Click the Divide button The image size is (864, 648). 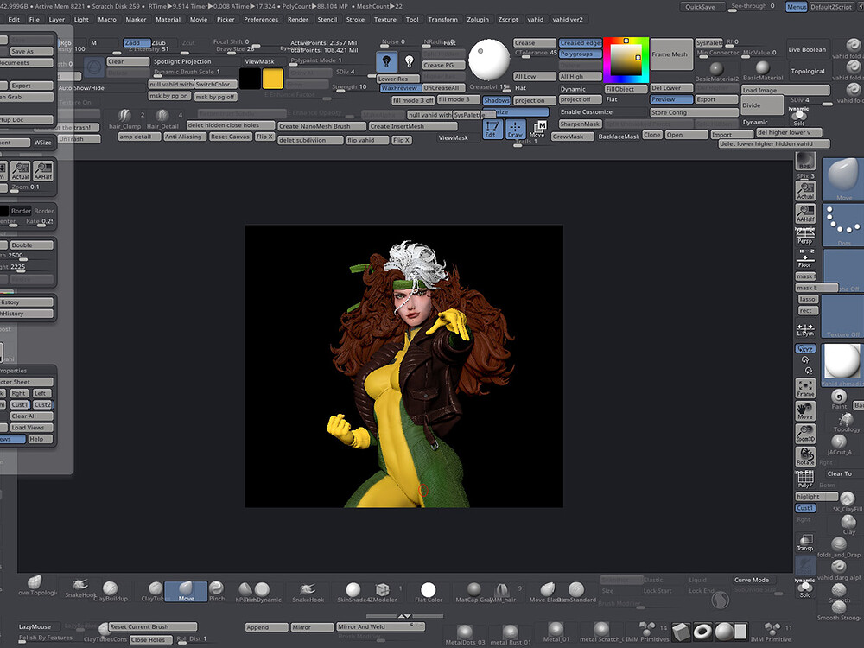coord(762,105)
